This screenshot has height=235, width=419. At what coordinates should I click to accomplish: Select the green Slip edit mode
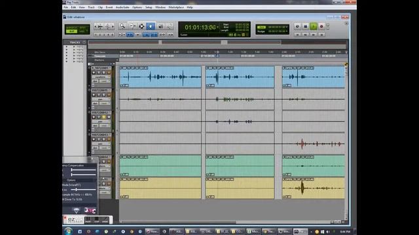pyautogui.click(x=71, y=31)
